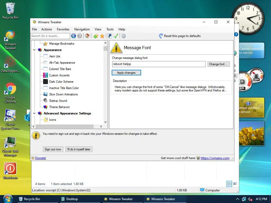The image size is (271, 203).
Task: Switch to Desktop taskbar button
Action: (80, 199)
